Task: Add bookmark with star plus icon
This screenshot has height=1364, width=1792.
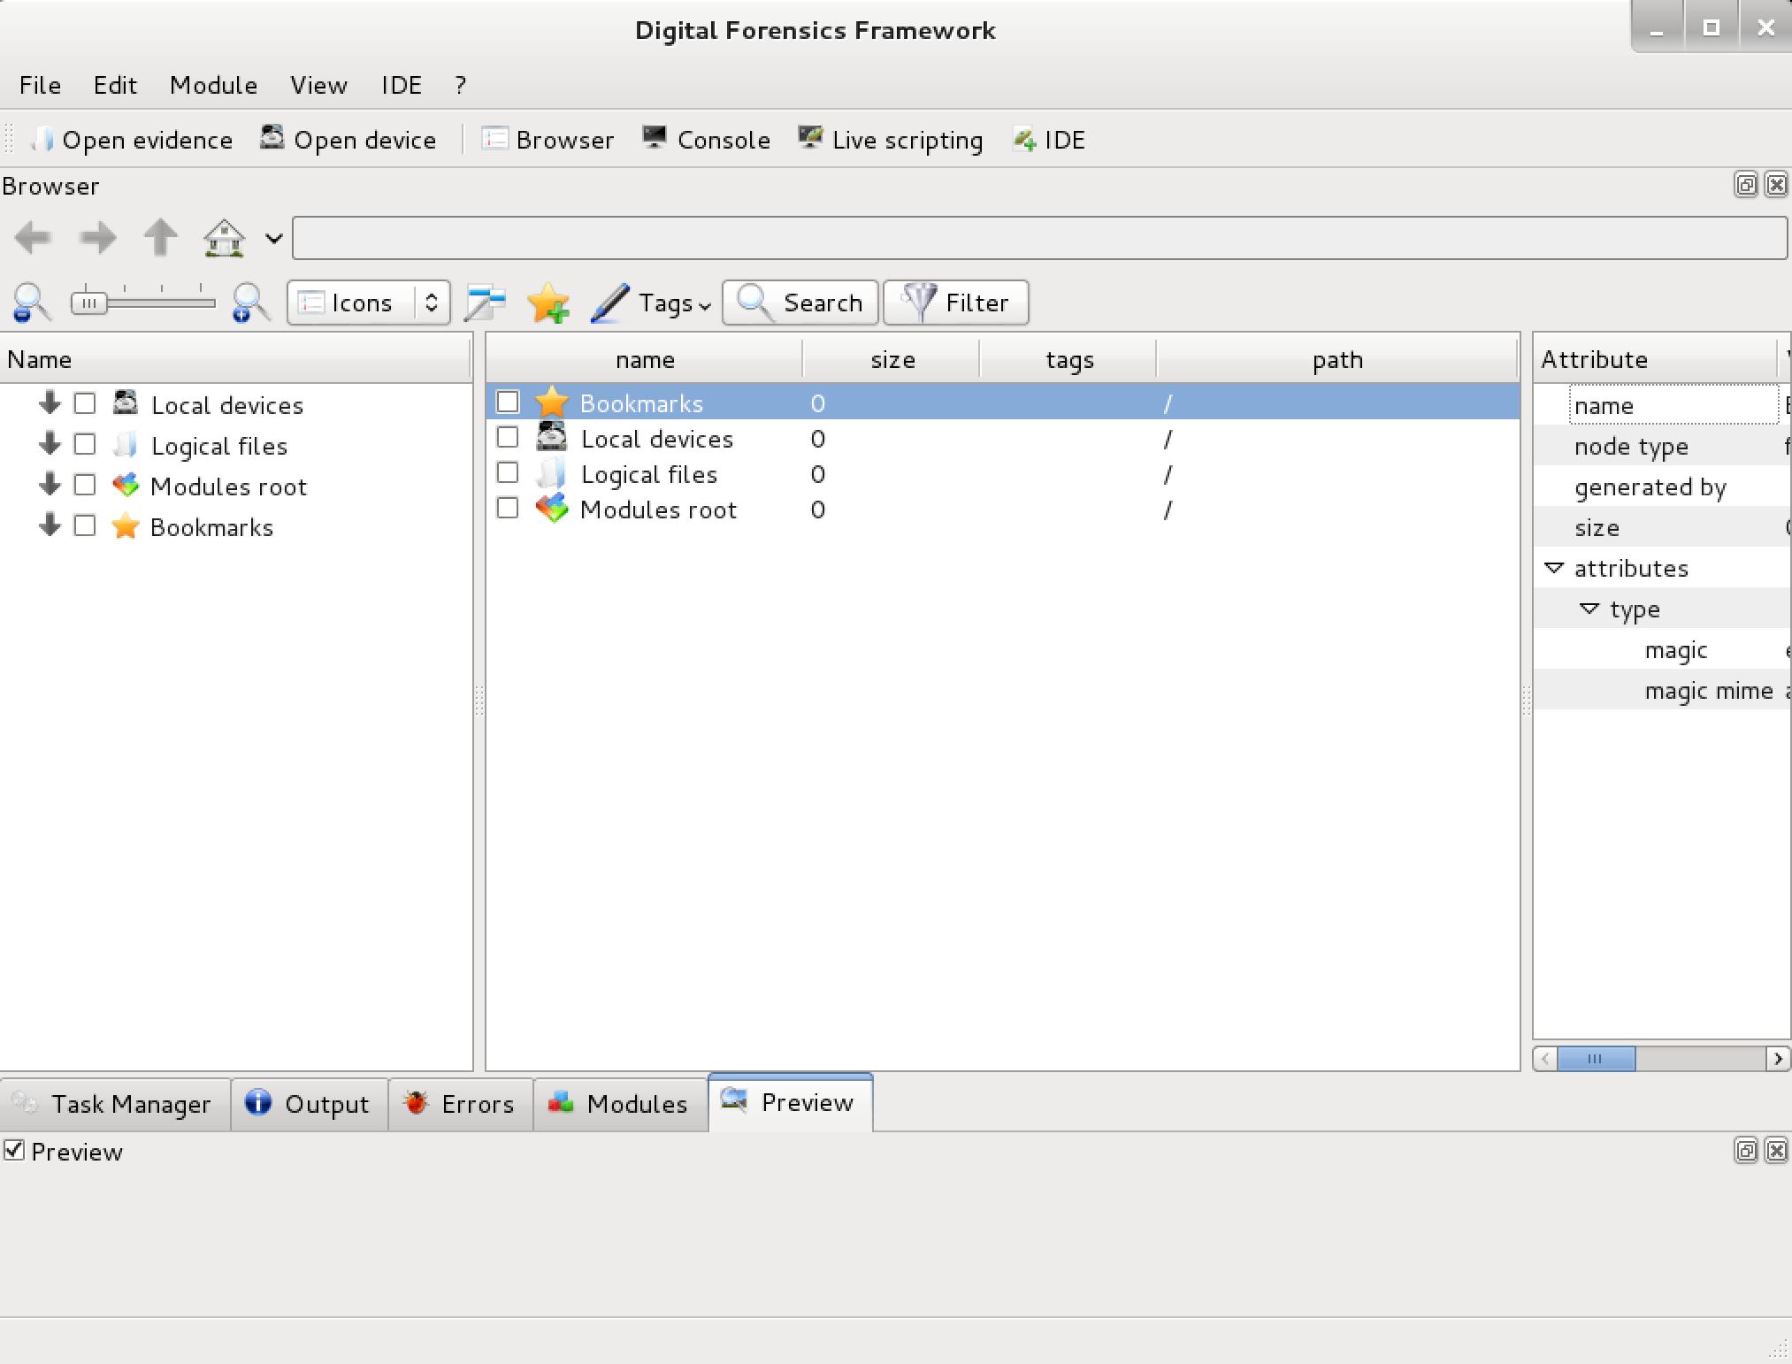Action: pos(548,303)
